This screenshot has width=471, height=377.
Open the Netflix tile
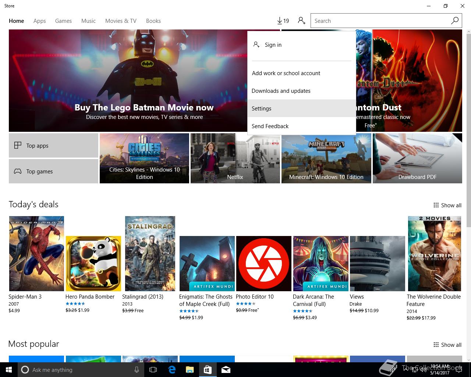[x=235, y=158]
